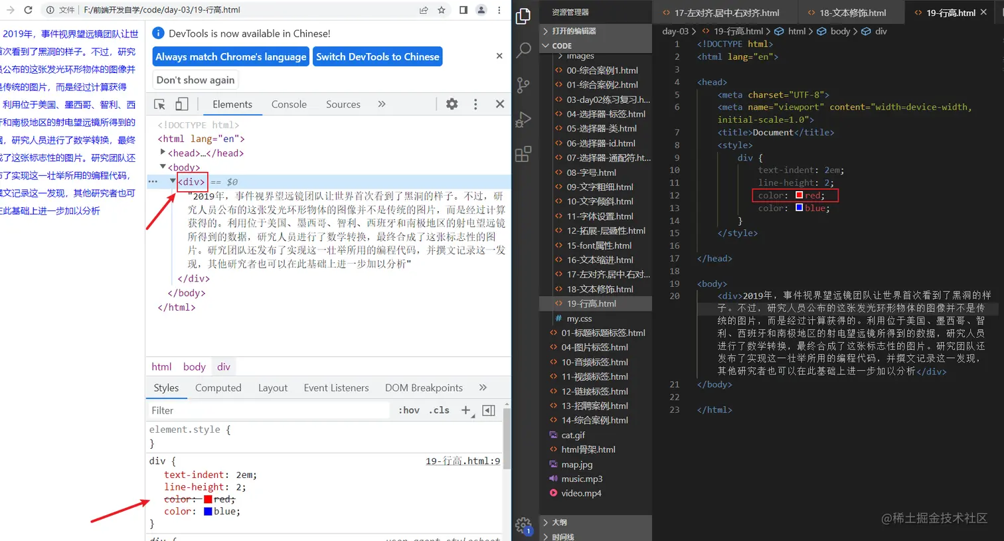Open the DOM Breakpoints tab
Viewport: 1004px width, 541px height.
click(x=424, y=388)
